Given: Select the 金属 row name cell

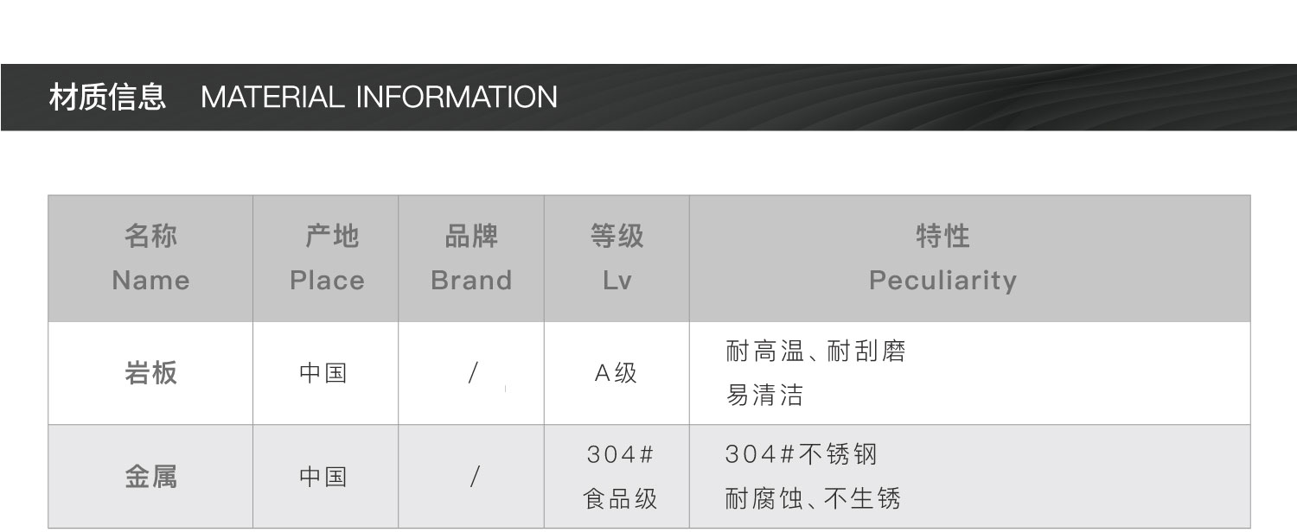Looking at the screenshot, I should 150,477.
